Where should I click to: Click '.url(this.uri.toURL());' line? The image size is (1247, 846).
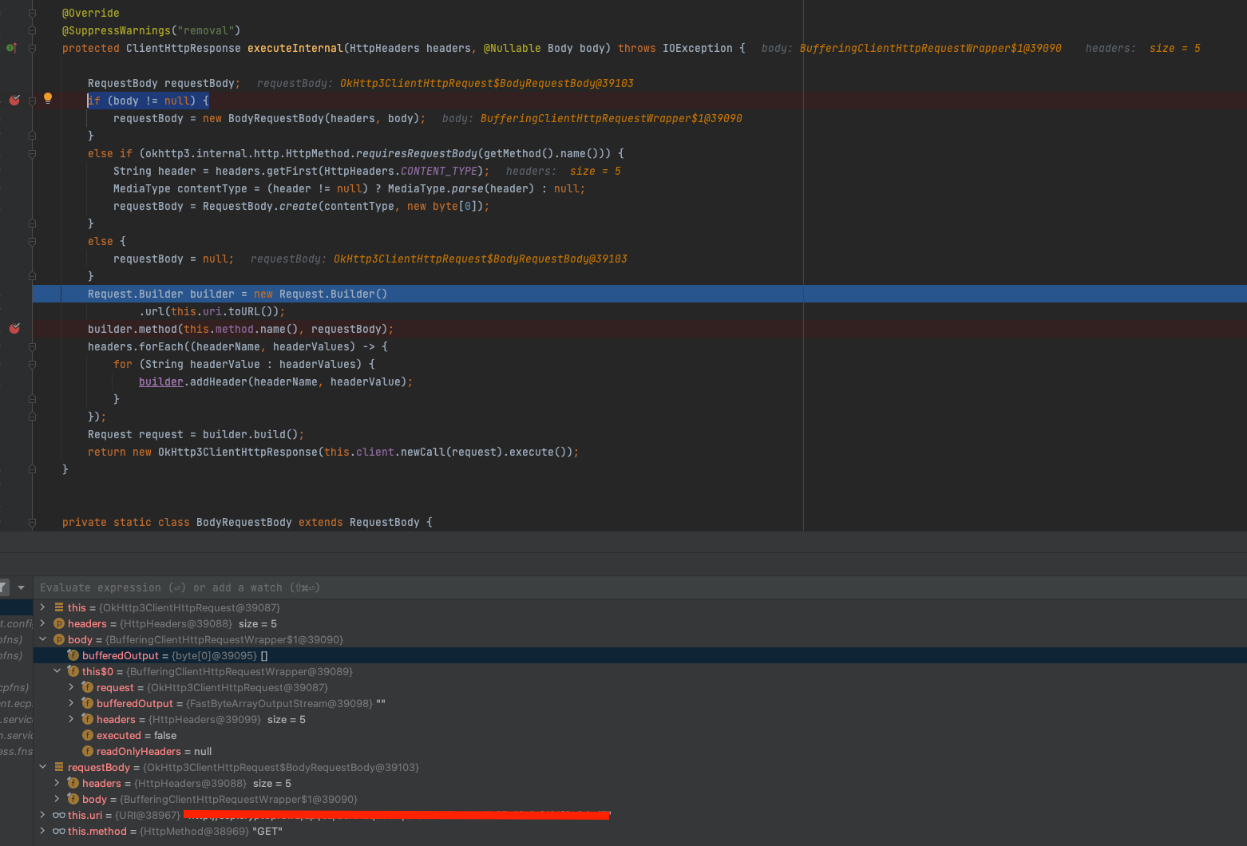(x=212, y=311)
